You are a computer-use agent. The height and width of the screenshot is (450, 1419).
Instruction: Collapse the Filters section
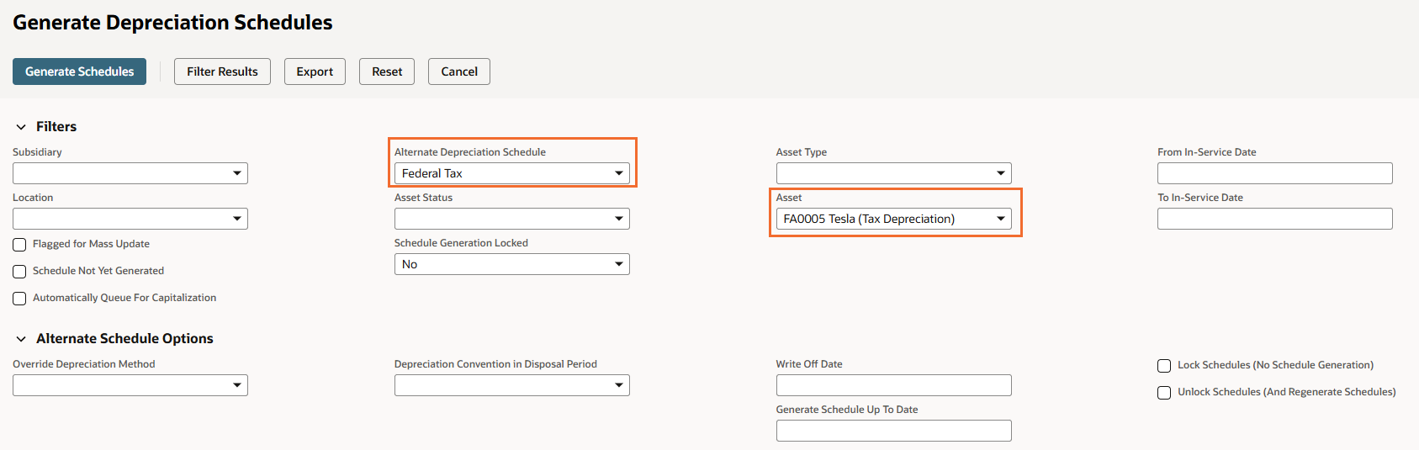21,127
